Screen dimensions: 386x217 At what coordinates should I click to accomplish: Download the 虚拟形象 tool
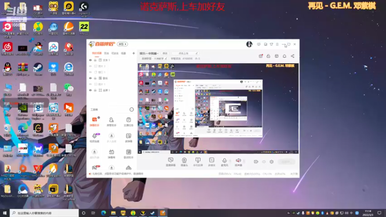pos(94,154)
